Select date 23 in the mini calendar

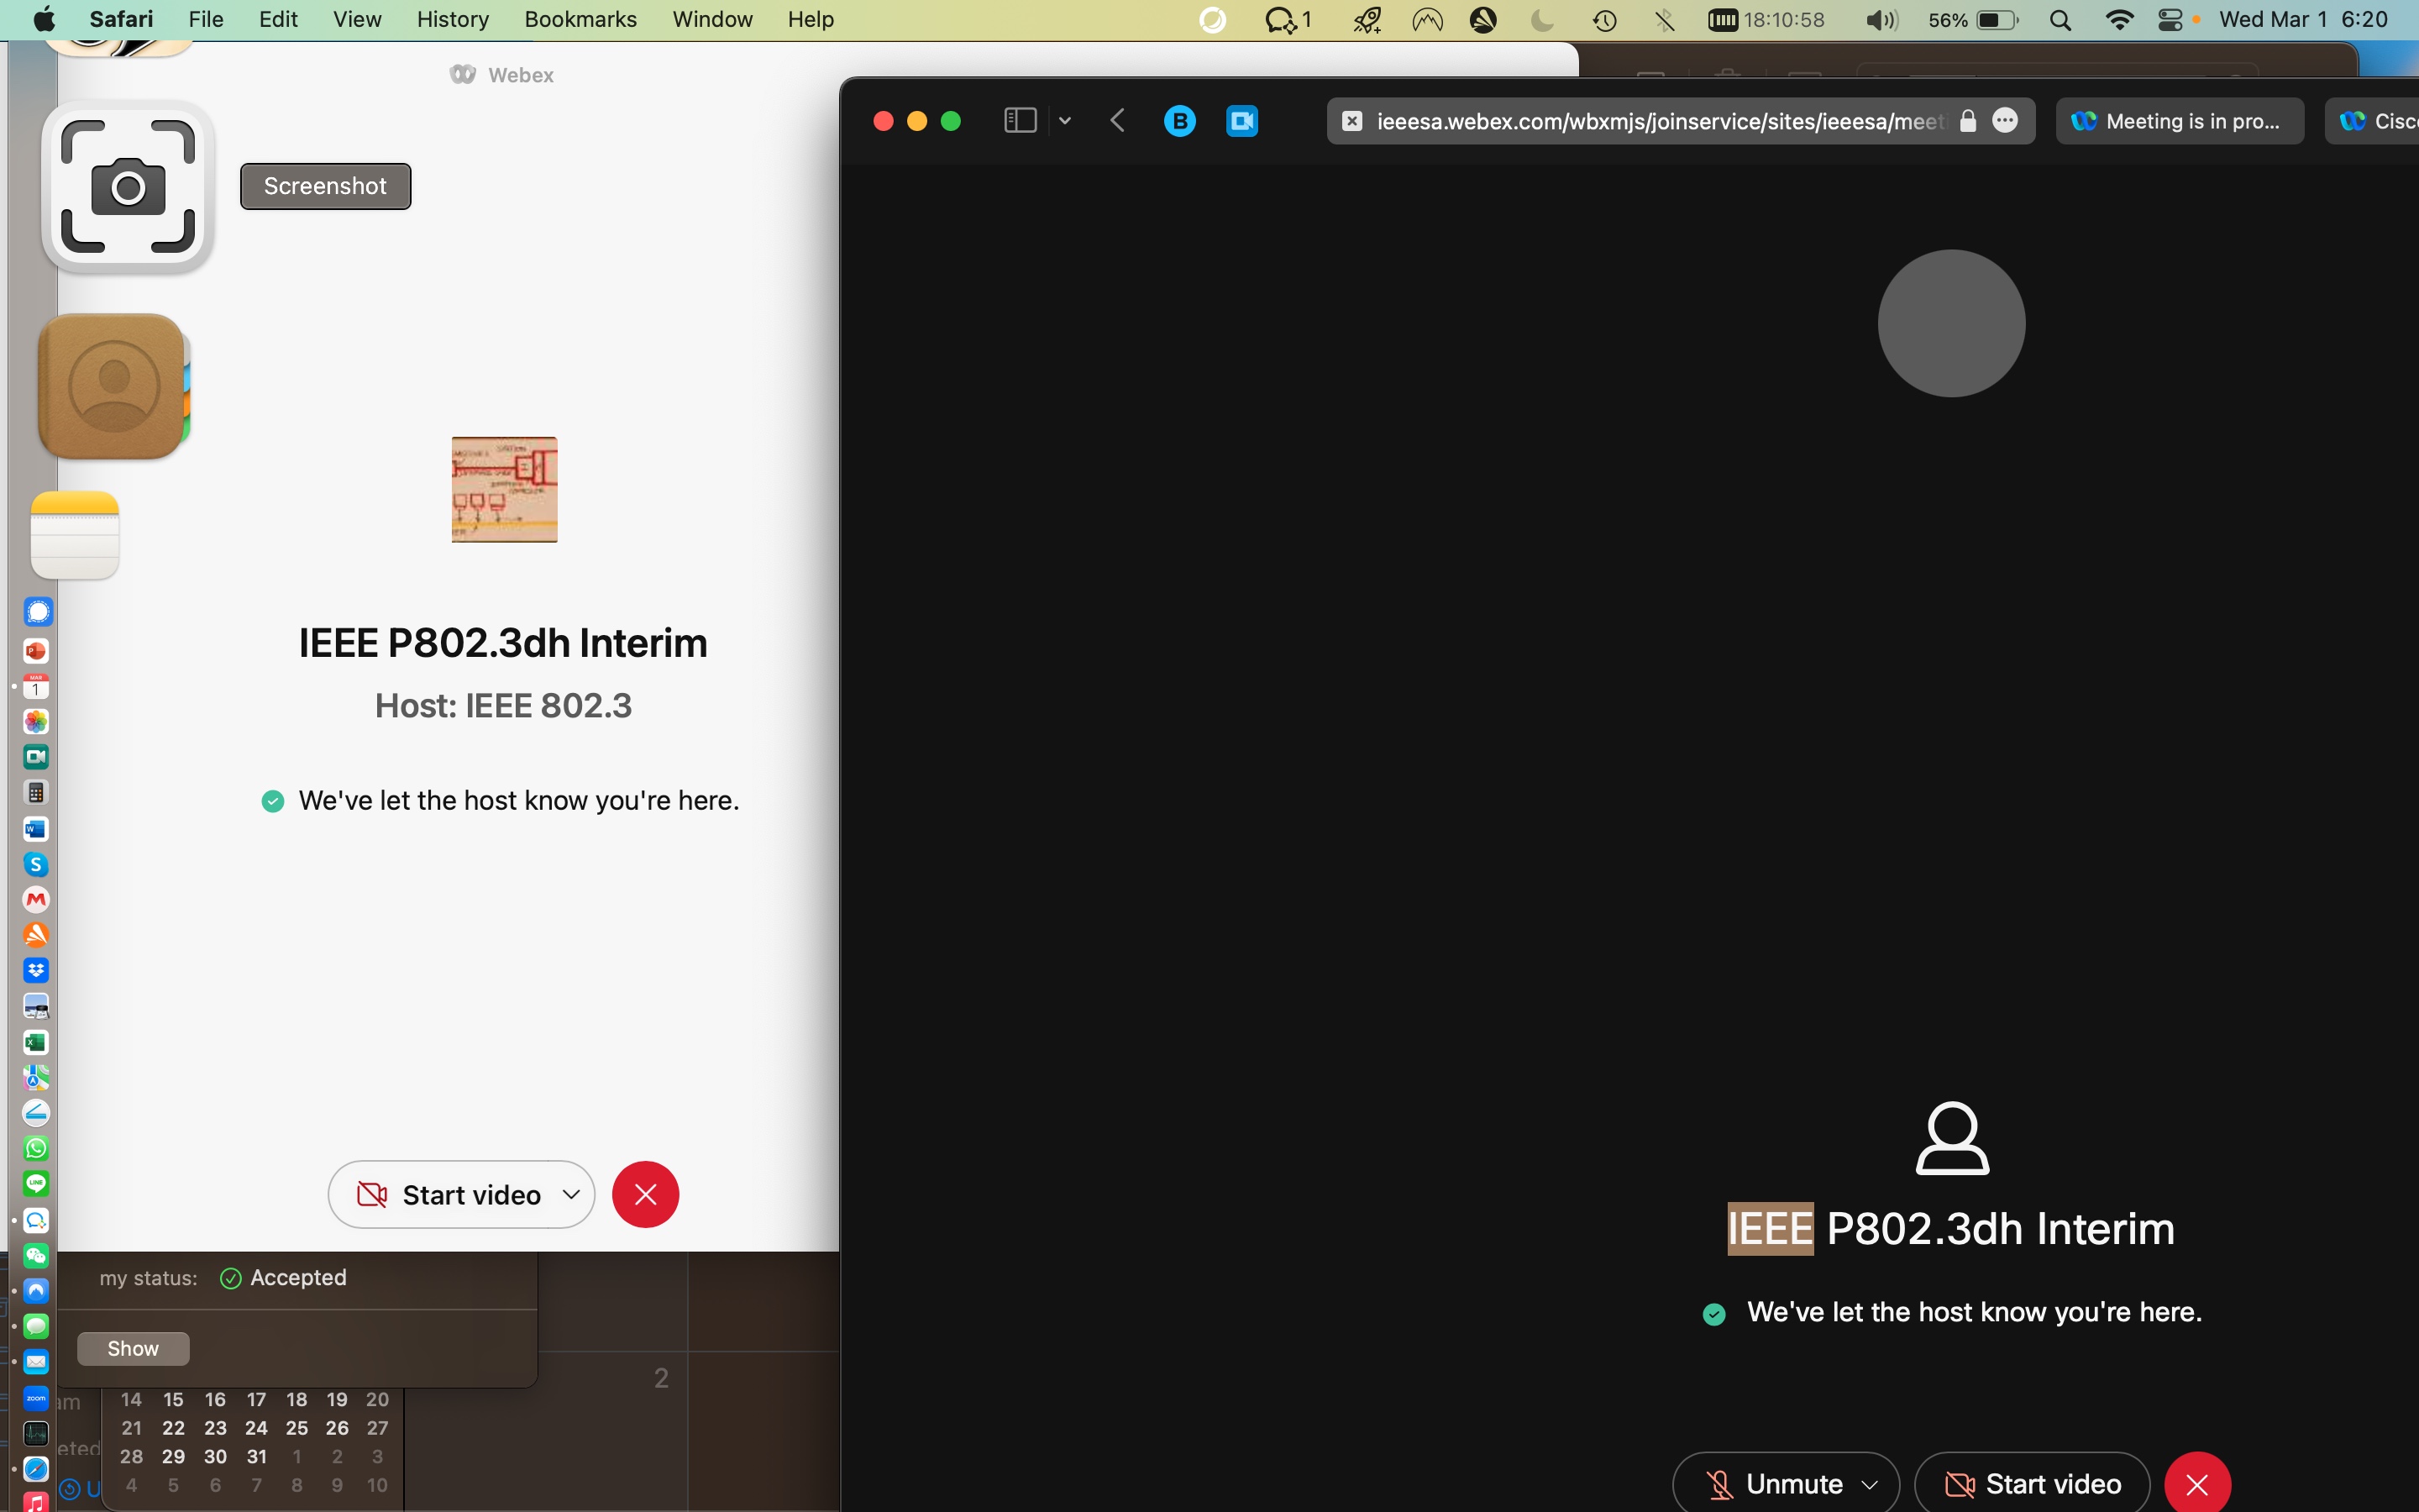coord(215,1428)
